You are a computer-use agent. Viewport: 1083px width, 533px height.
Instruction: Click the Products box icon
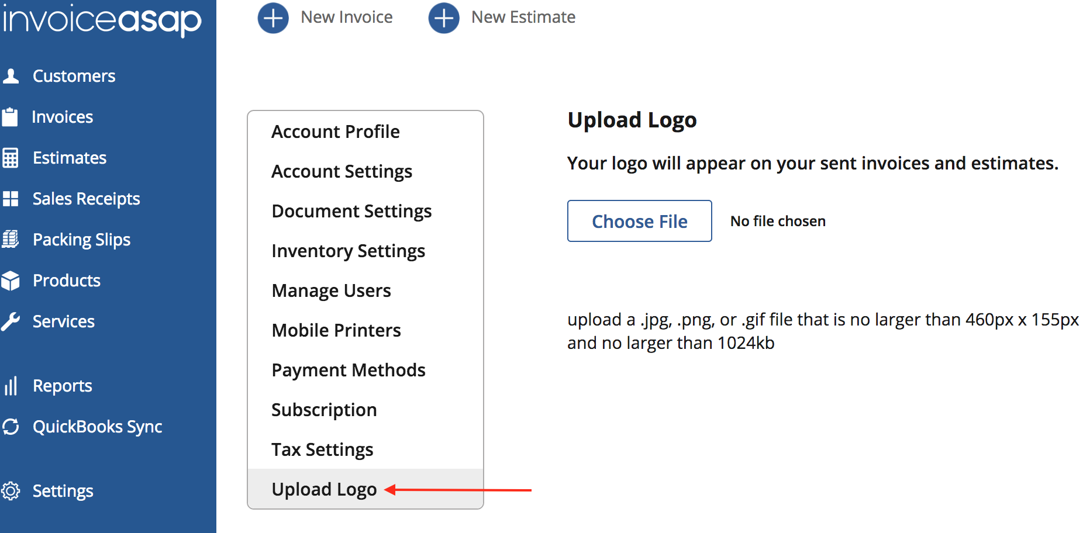click(x=10, y=281)
